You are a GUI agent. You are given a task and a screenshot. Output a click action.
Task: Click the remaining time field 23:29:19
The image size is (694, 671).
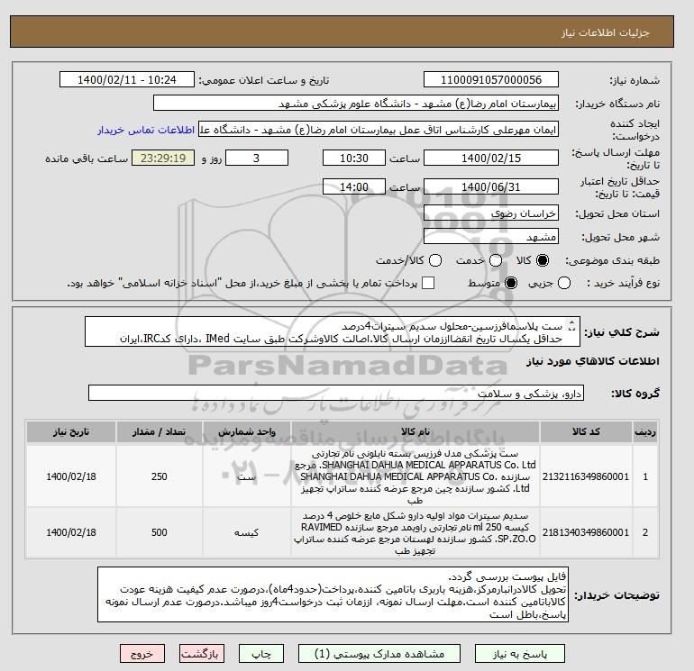163,158
